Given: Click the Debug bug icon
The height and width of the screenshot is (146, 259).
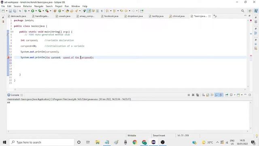Looking at the screenshot, I should click(x=25, y=11).
